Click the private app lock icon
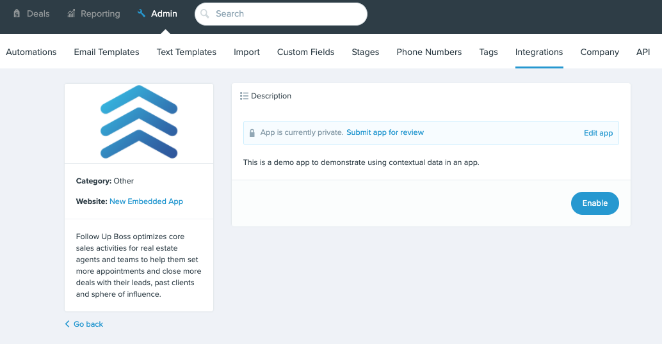This screenshot has height=344, width=662. [x=252, y=133]
